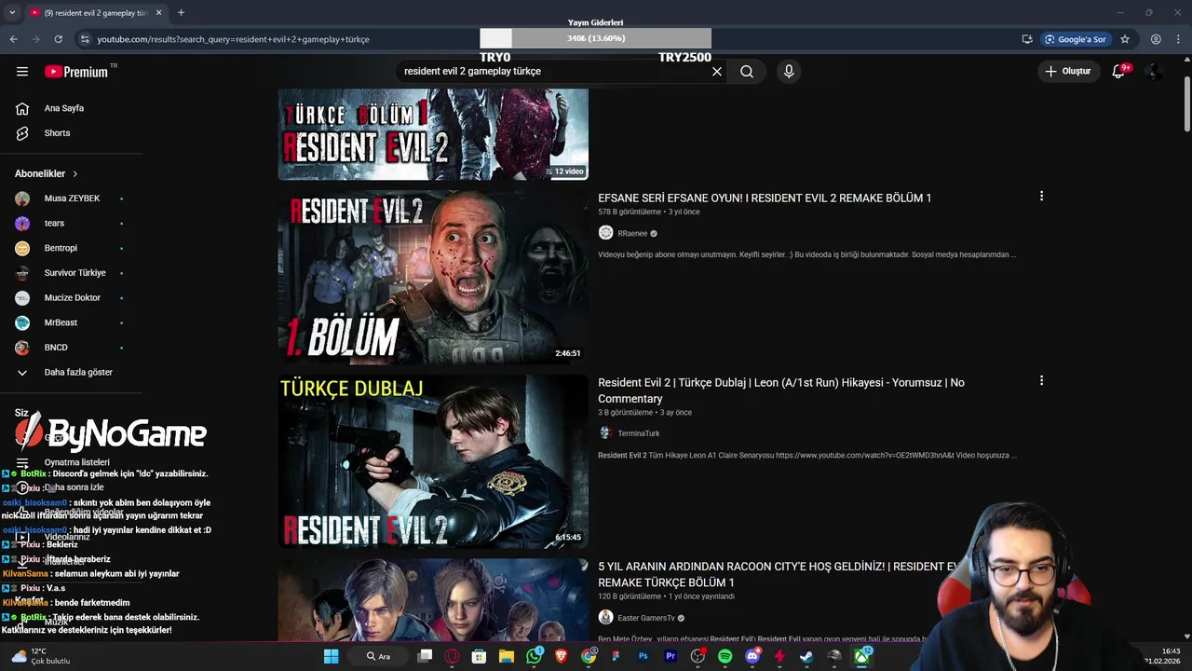Open the browser tab search dropdown
The width and height of the screenshot is (1192, 671).
pyautogui.click(x=12, y=13)
